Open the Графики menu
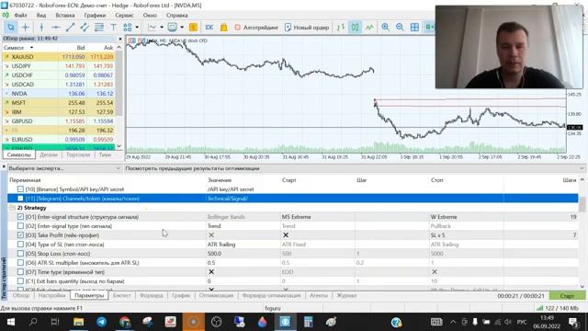This screenshot has width=588, height=331. [x=95, y=16]
